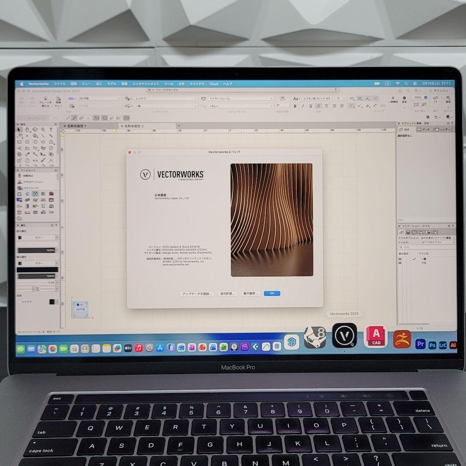This screenshot has height=466, width=466.
Task: Open the Cloud menu
Action: coord(214,84)
